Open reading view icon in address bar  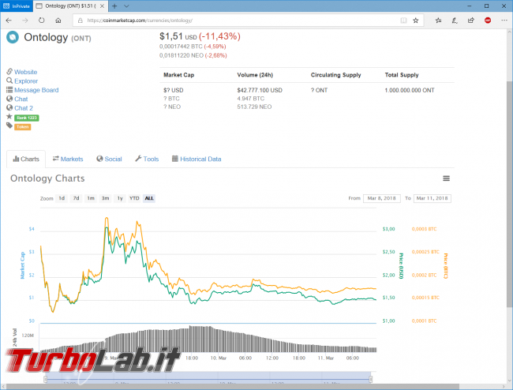(404, 21)
